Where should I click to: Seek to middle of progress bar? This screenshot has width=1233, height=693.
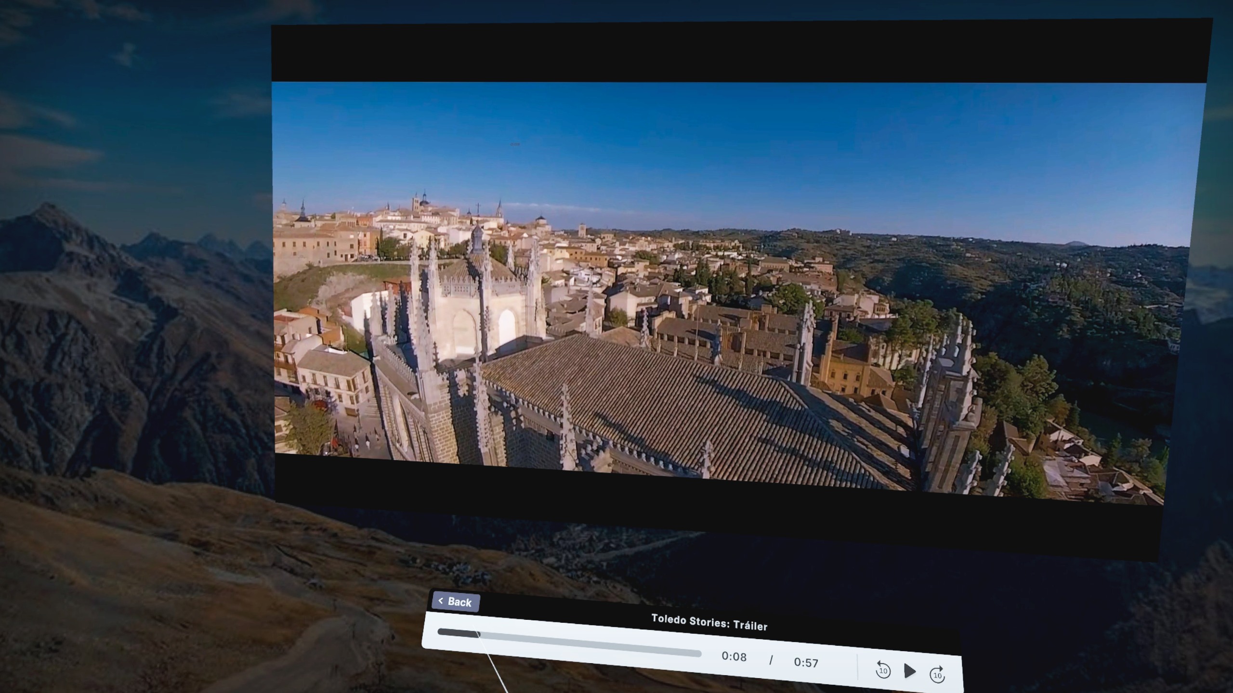click(569, 642)
